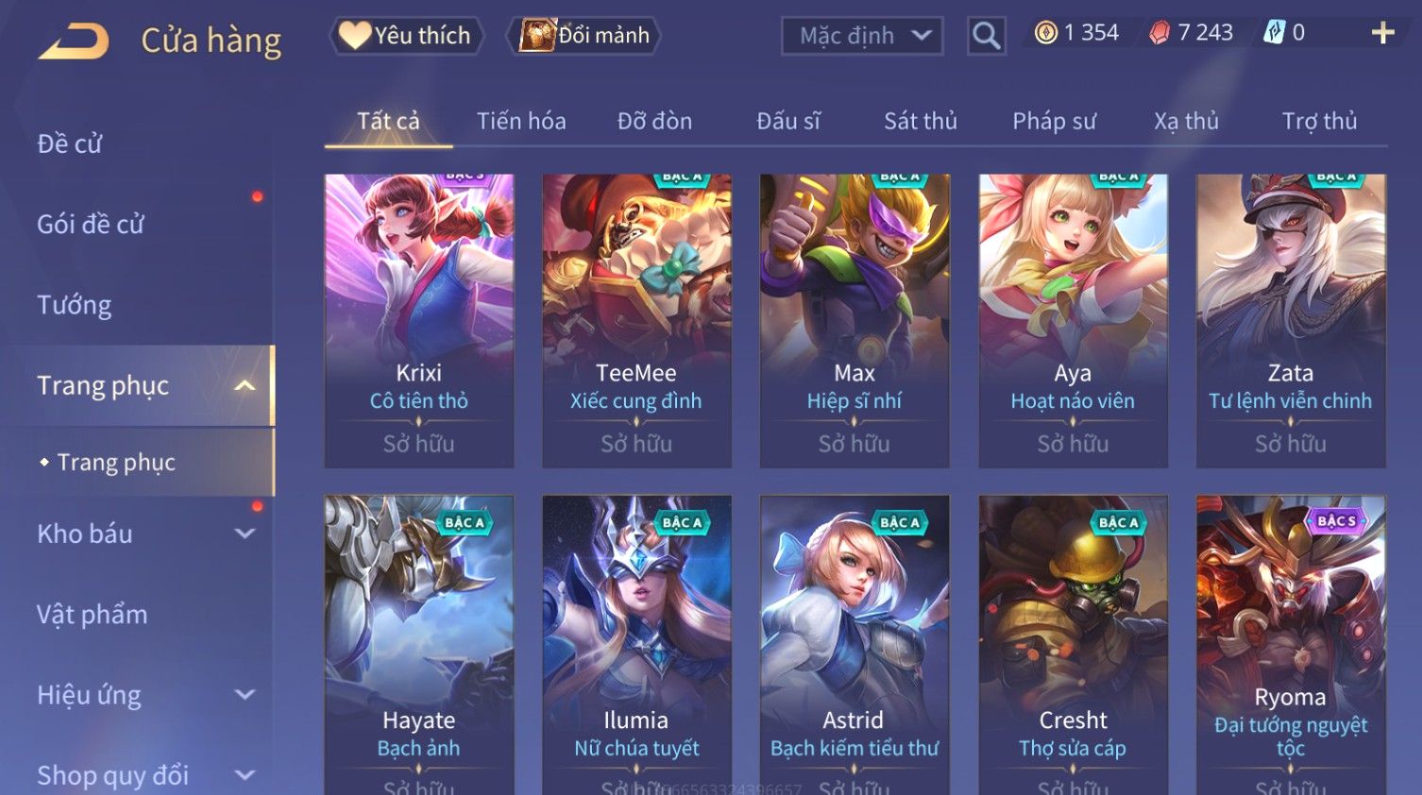
Task: Collapse the Trang phục sidebar section
Action: click(x=245, y=385)
